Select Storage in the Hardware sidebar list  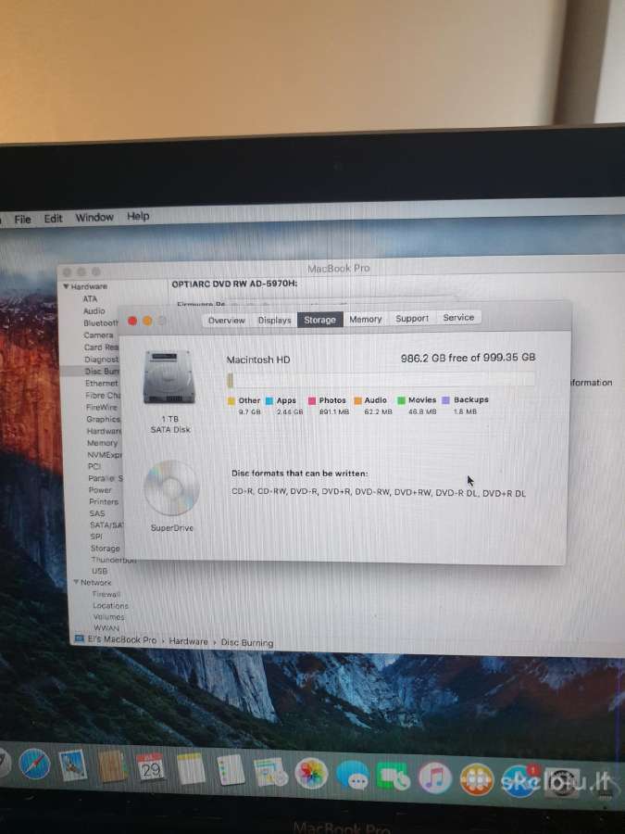tap(106, 548)
